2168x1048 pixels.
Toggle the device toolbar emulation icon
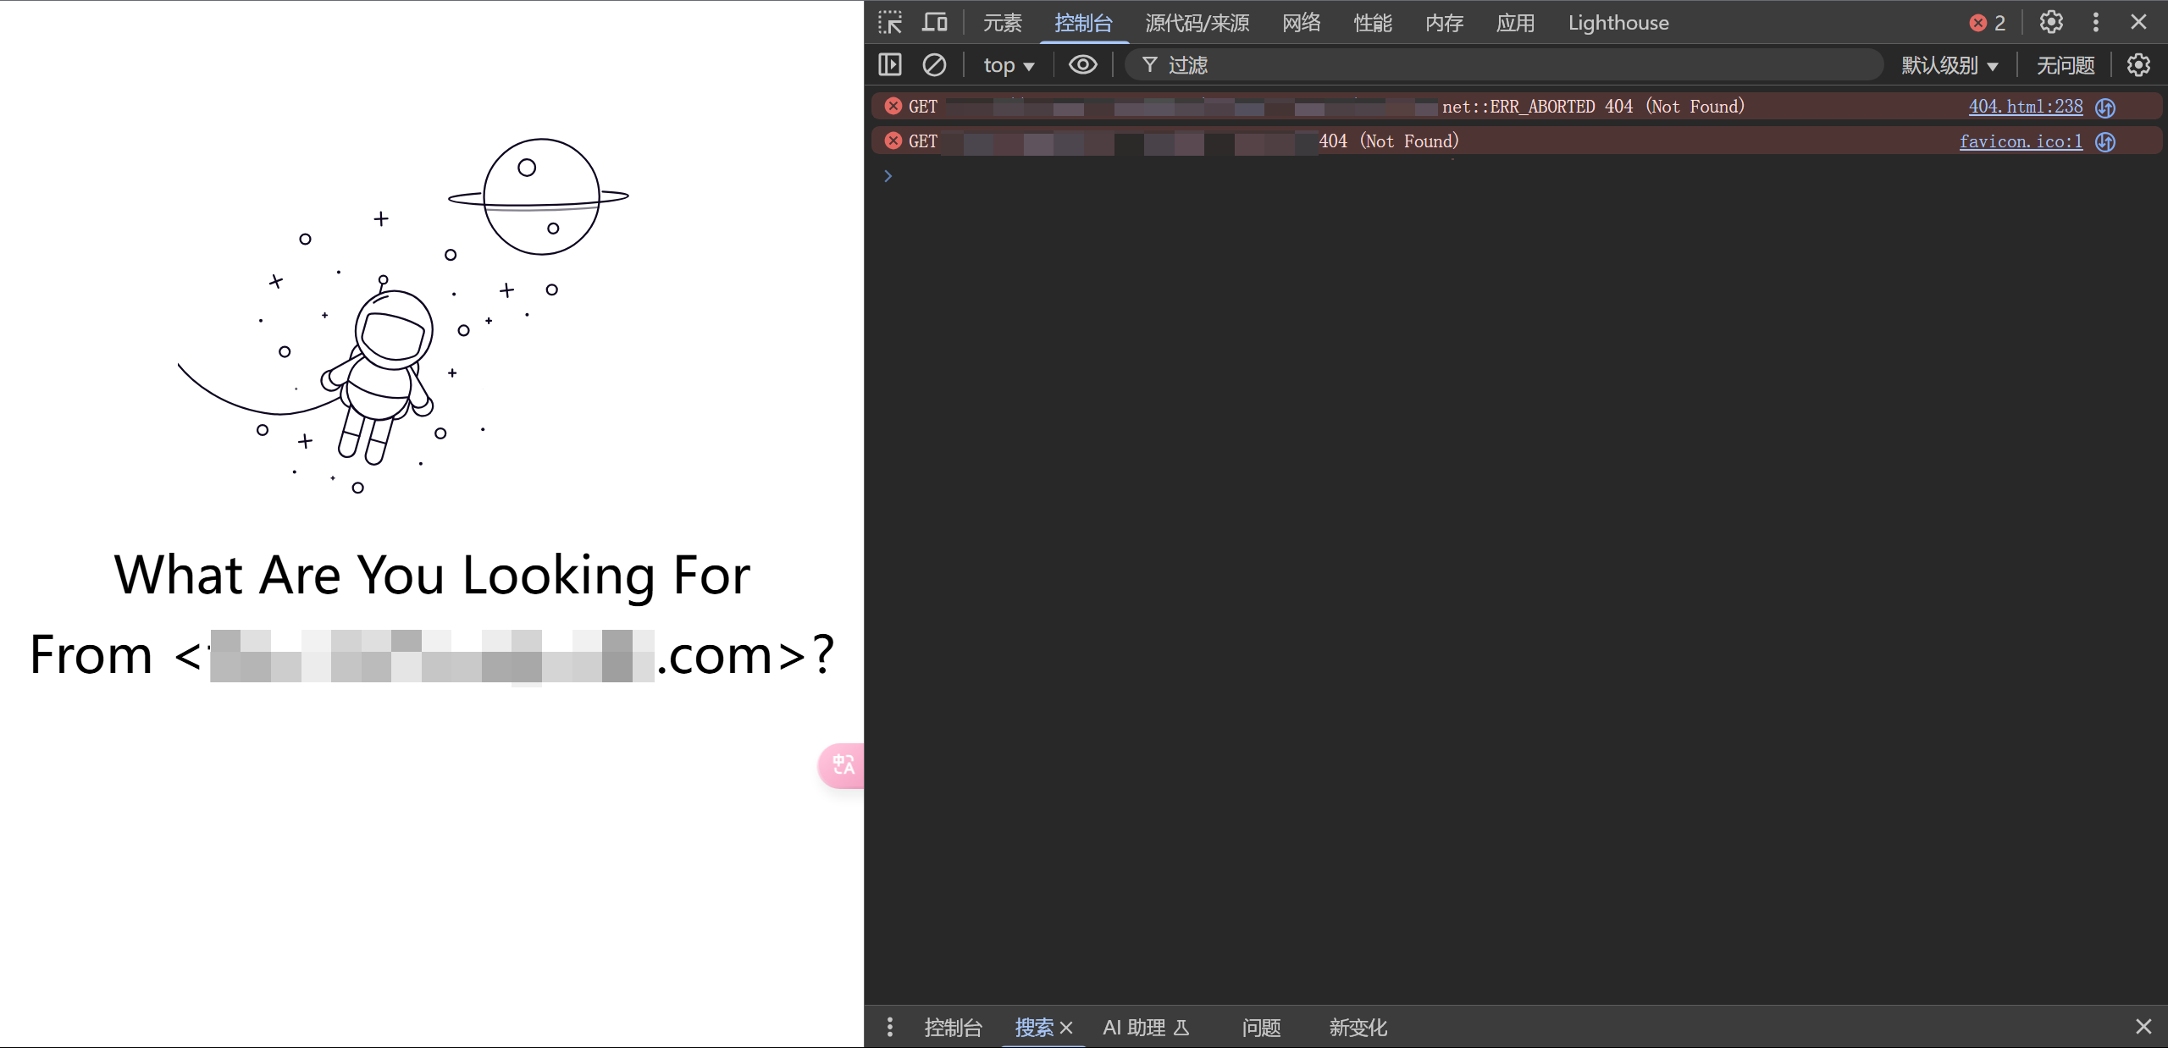(x=934, y=23)
